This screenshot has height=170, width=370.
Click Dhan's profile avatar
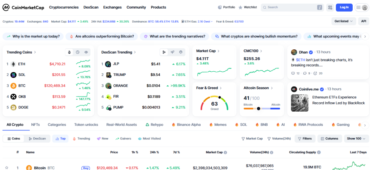294,52
